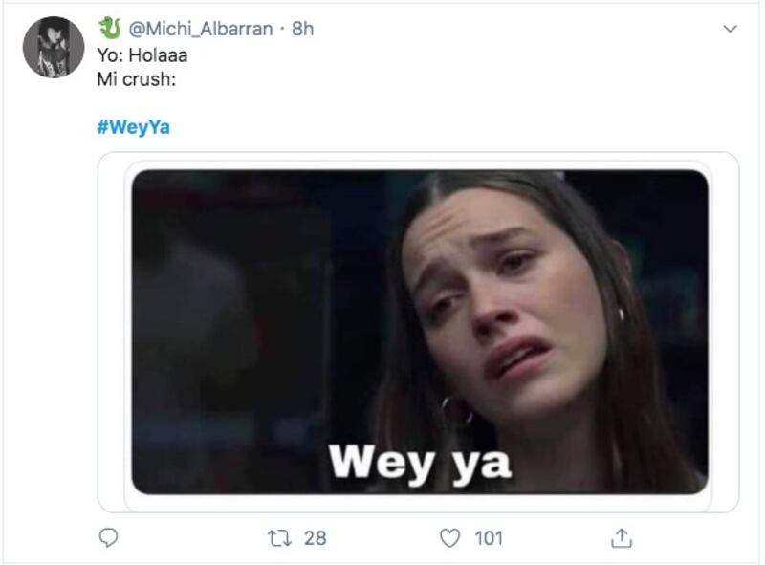Click the "Wey ya" caption on the image
The image size is (765, 565).
click(x=420, y=464)
